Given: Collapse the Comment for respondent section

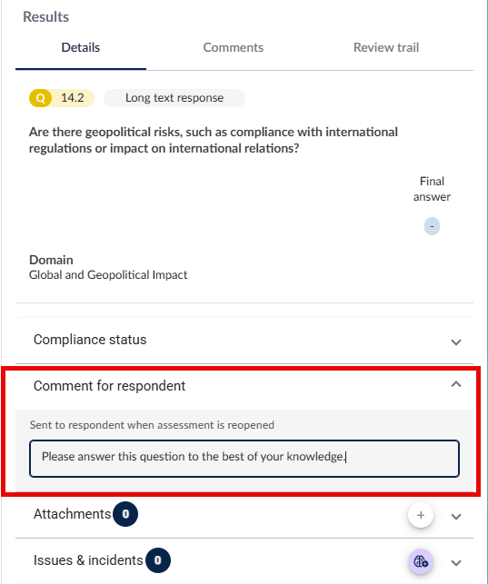Looking at the screenshot, I should pos(456,384).
